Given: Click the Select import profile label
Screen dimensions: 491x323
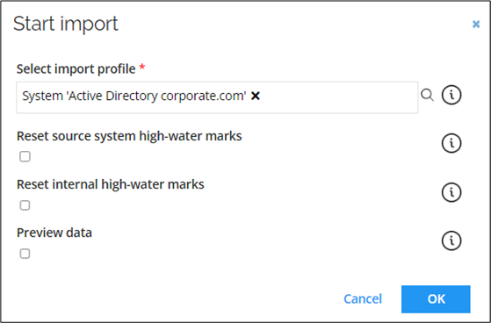Looking at the screenshot, I should (x=76, y=68).
